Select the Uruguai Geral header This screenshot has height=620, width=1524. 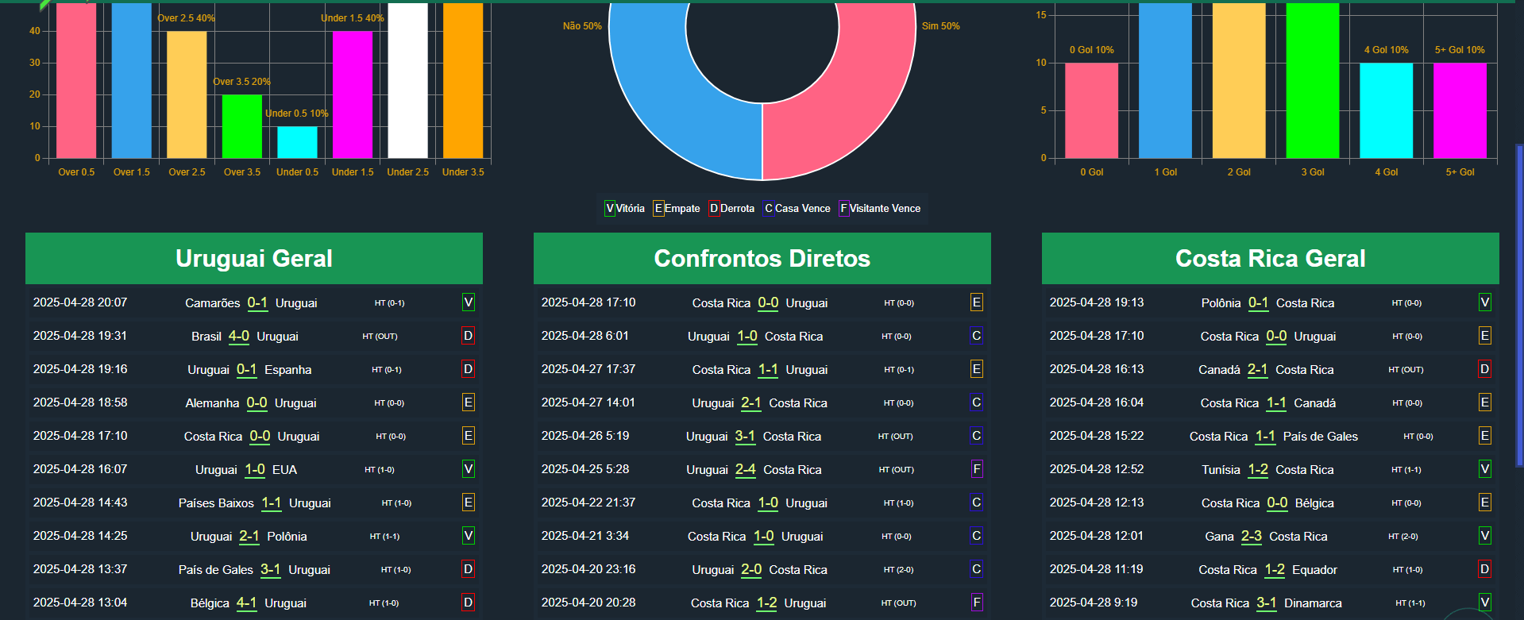(254, 258)
